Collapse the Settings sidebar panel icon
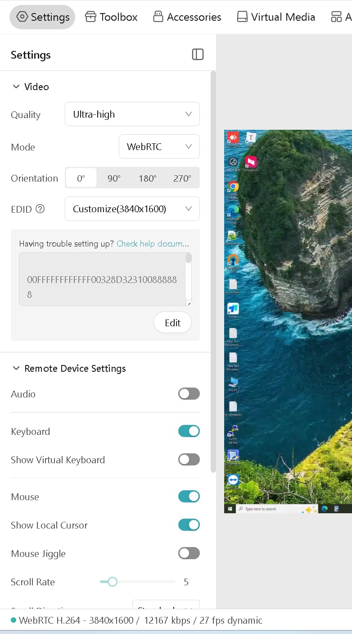Viewport: 352px width, 634px height. [x=198, y=55]
